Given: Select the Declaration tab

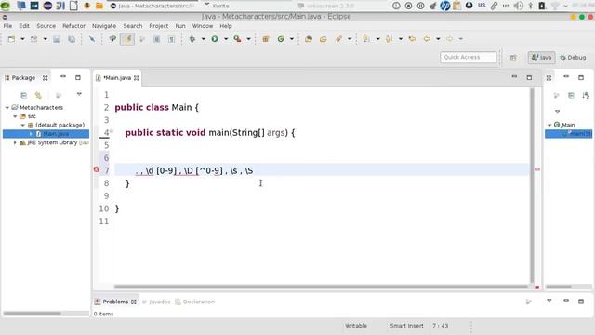Looking at the screenshot, I should pos(195,301).
